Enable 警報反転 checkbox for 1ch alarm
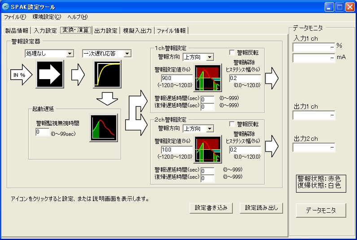The height and width of the screenshot is (240, 357). coord(232,52)
